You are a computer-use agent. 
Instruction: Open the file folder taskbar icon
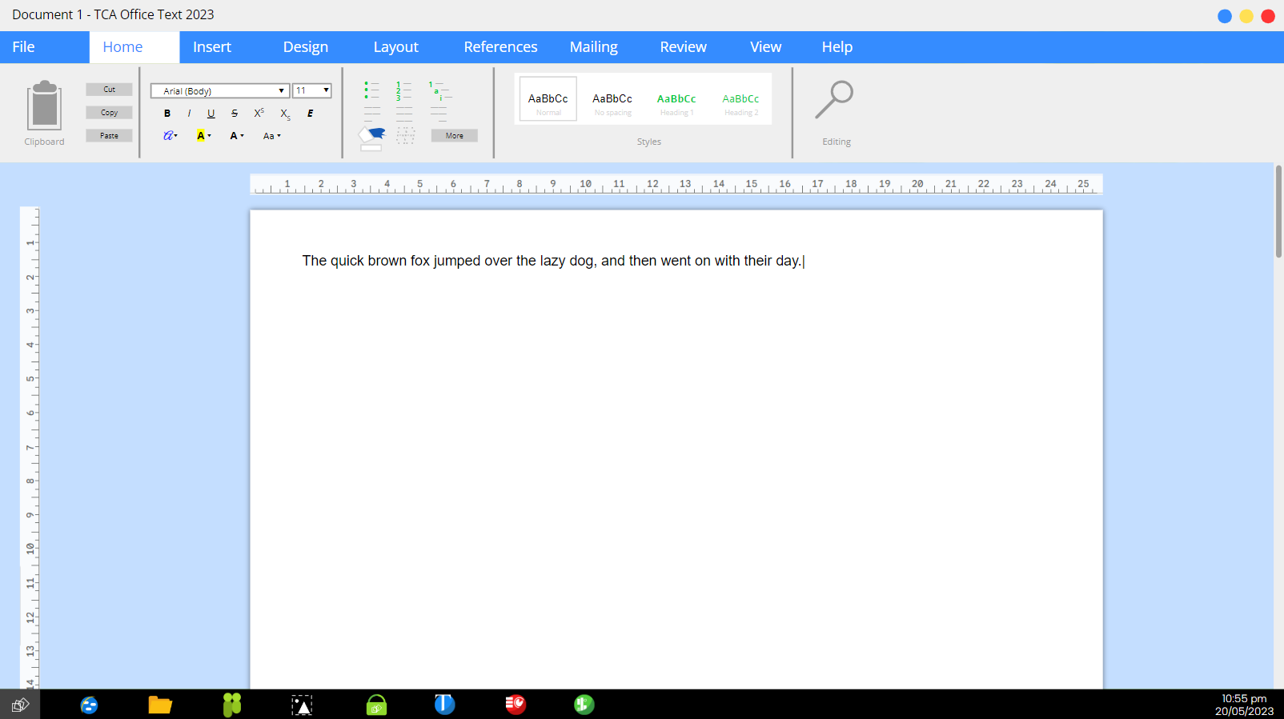tap(160, 705)
